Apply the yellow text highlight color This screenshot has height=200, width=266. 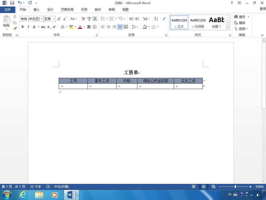coord(71,27)
